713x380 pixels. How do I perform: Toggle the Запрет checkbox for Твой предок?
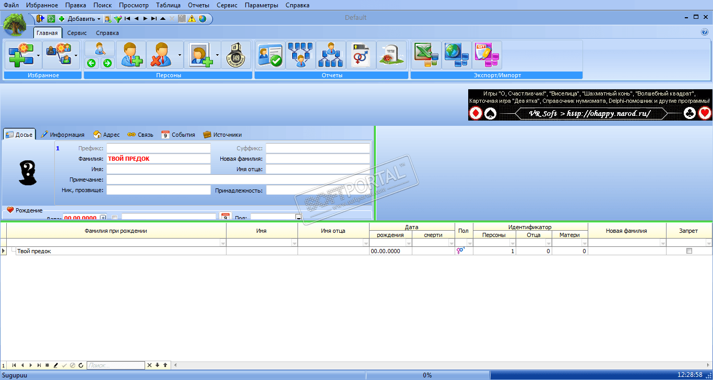[689, 251]
